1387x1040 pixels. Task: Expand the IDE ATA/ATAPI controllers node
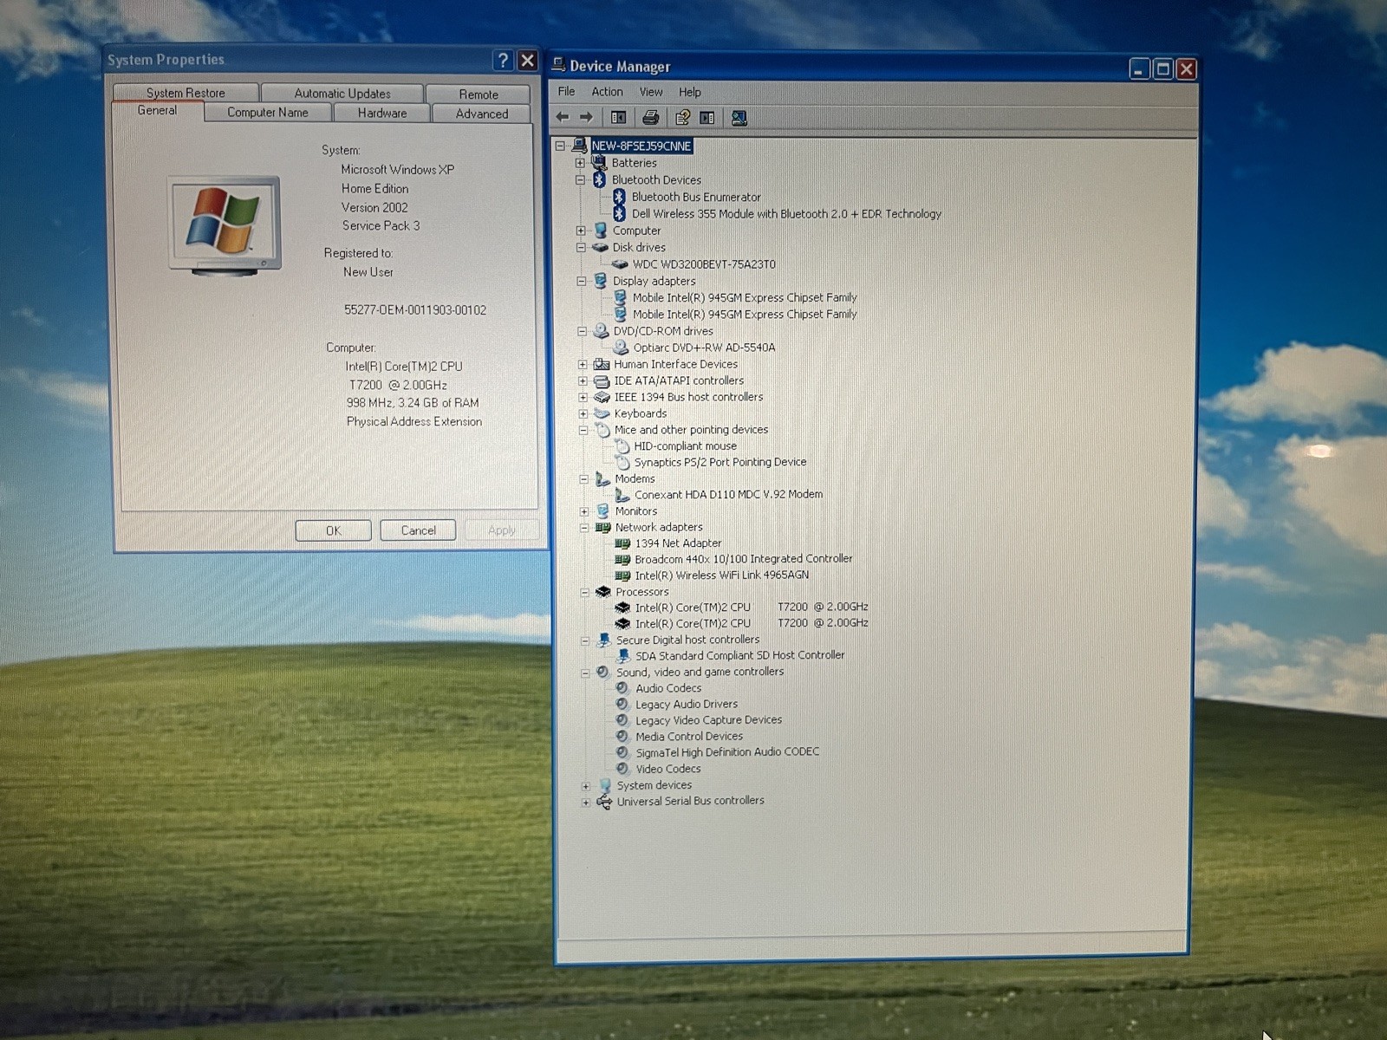[583, 381]
